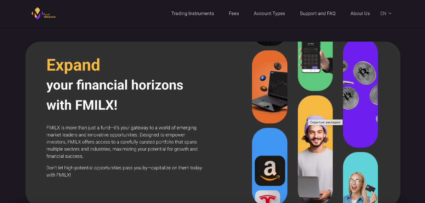Click the chevron next to EN

click(x=390, y=13)
